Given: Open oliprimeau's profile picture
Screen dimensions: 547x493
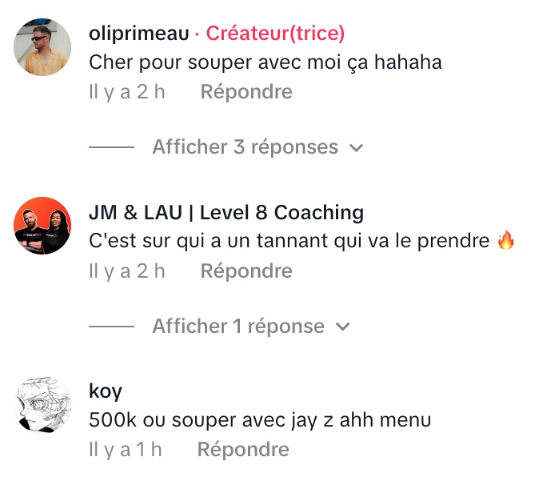Looking at the screenshot, I should pyautogui.click(x=42, y=47).
